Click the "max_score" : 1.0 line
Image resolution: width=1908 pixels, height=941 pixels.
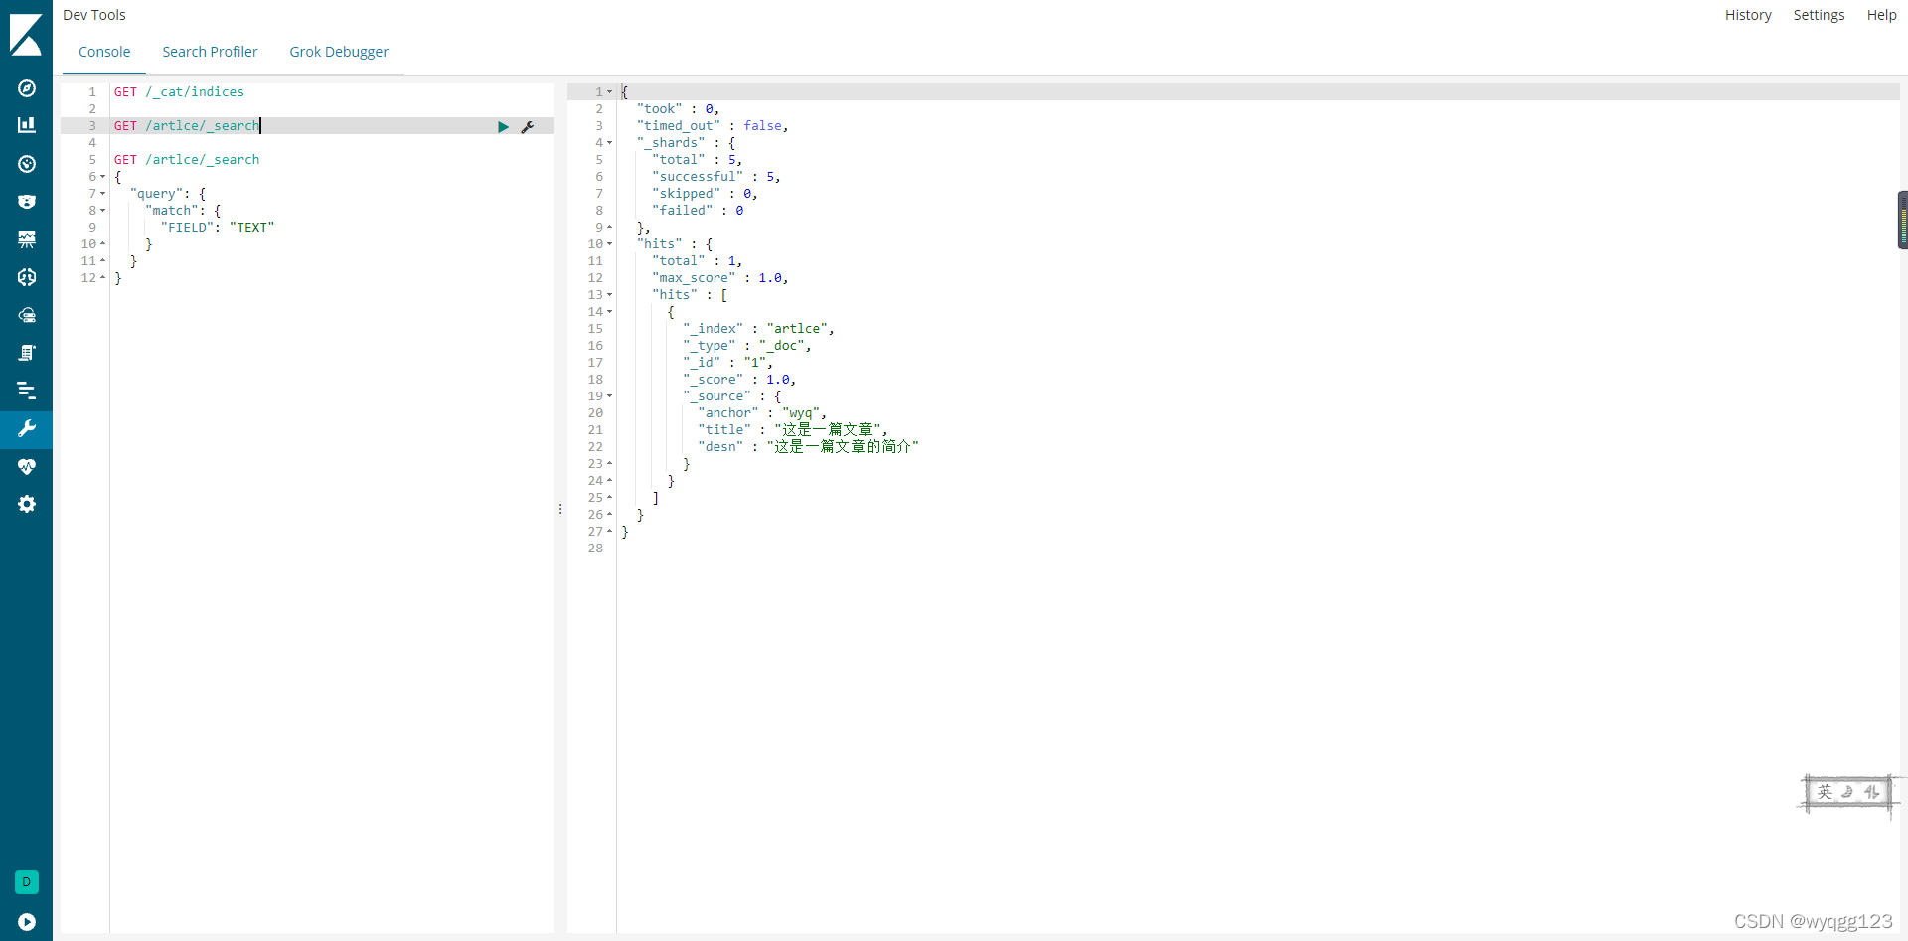[720, 278]
